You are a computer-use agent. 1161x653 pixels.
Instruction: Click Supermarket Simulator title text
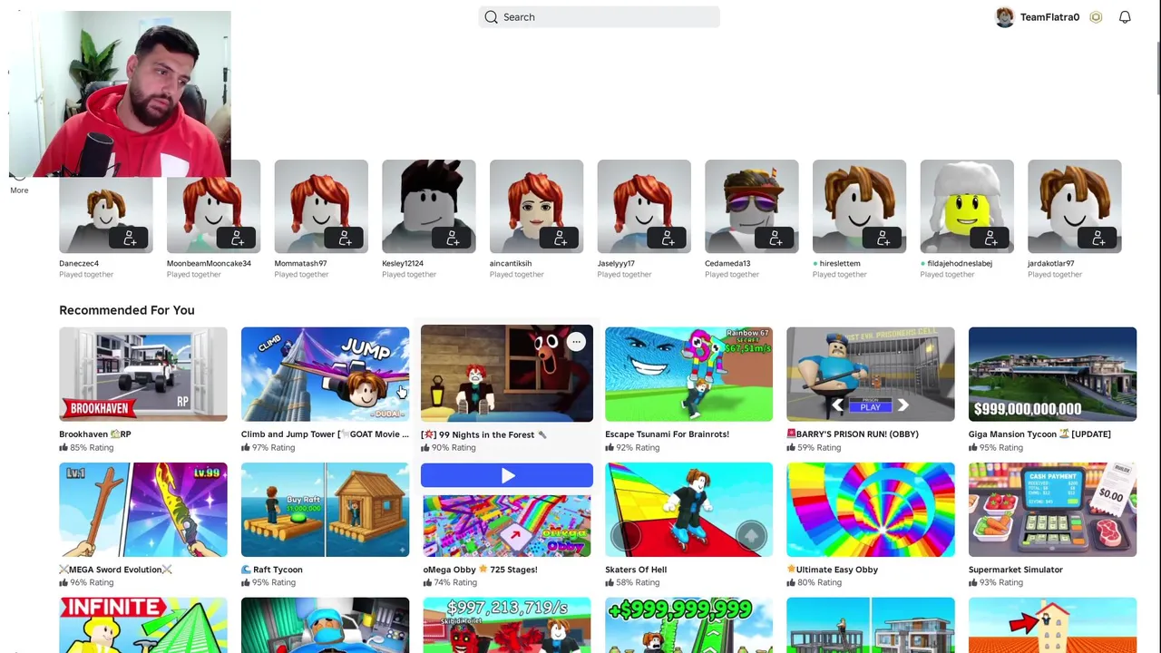point(1016,570)
